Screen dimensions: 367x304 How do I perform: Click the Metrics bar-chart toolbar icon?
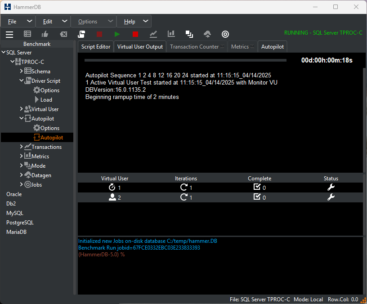click(171, 34)
